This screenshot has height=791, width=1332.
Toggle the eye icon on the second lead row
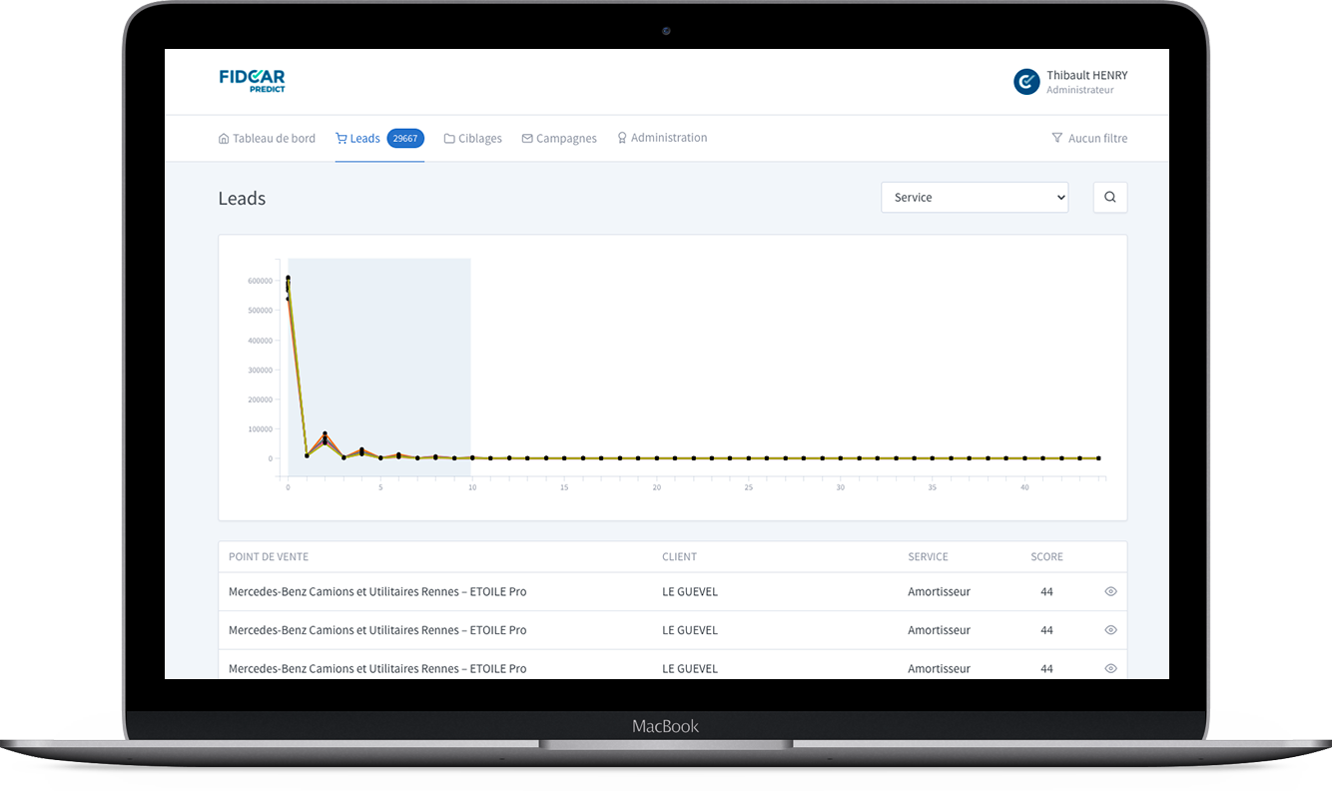tap(1110, 630)
